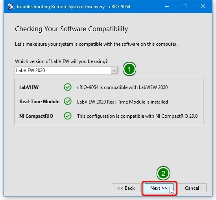Click the 'Checking Your Software Compatibility' heading
Screen dimensions: 216x200
pyautogui.click(x=71, y=29)
